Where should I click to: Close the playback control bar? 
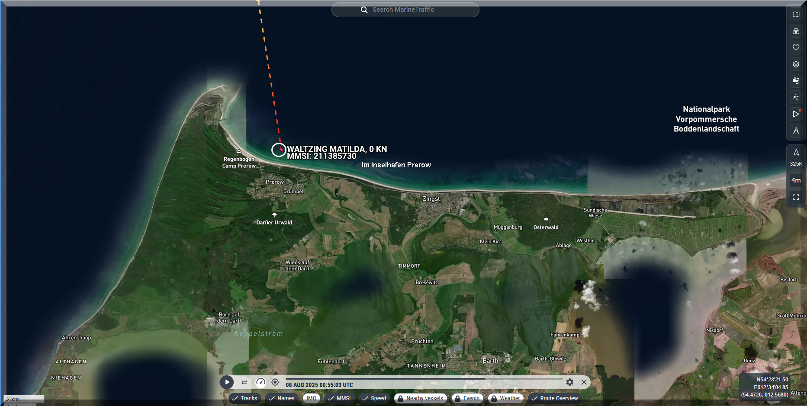584,382
